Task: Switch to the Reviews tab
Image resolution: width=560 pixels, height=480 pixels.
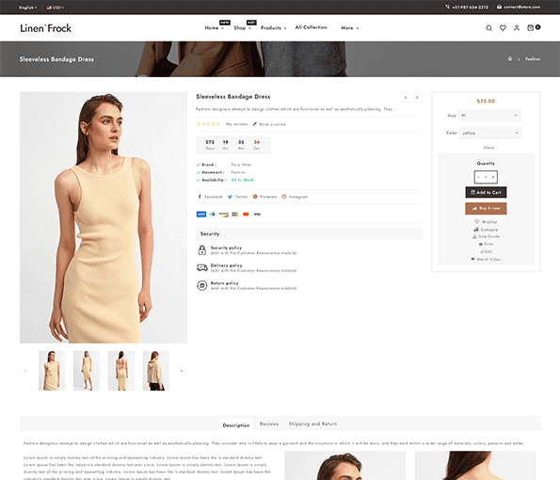Action: coord(269,424)
